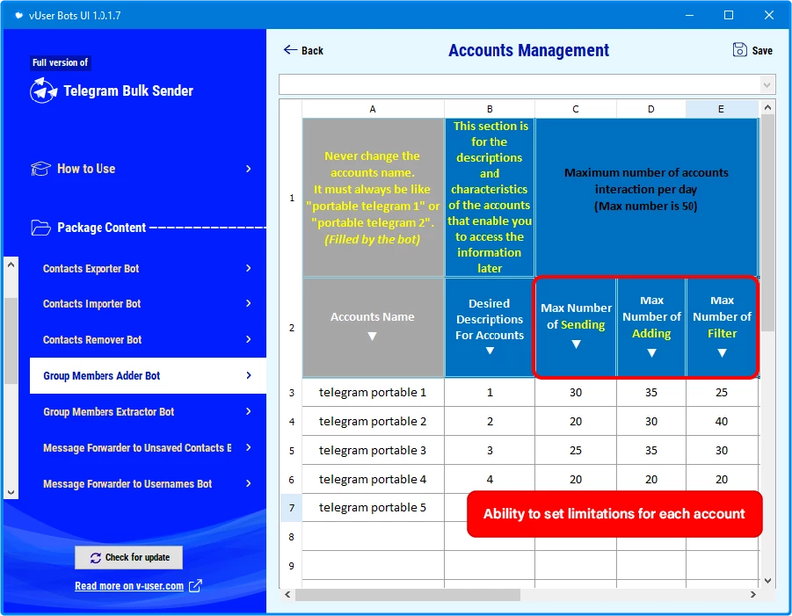The image size is (792, 616).
Task: Click the table horizontal scrollbar thumb
Action: click(x=408, y=594)
